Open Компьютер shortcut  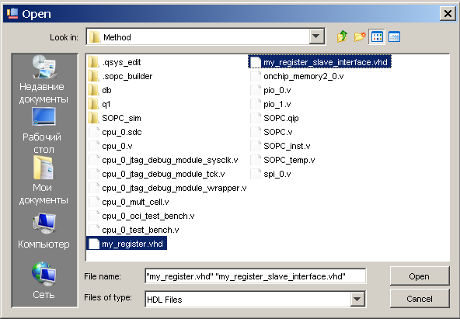pos(44,231)
